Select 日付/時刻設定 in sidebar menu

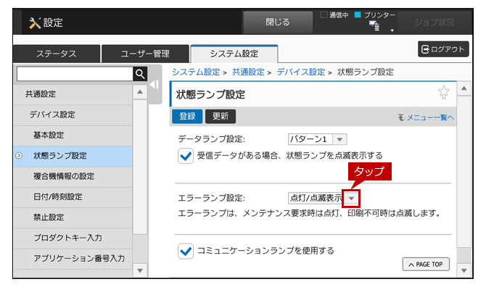[x=73, y=197]
